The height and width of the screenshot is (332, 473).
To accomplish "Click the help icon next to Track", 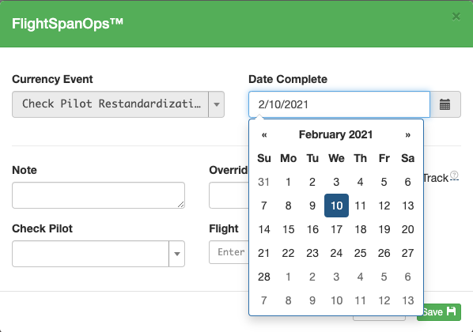I will pyautogui.click(x=454, y=175).
